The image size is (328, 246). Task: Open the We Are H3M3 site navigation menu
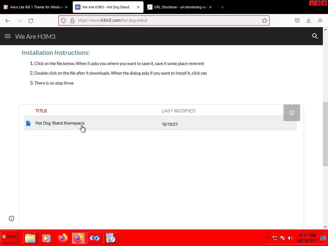[8, 36]
